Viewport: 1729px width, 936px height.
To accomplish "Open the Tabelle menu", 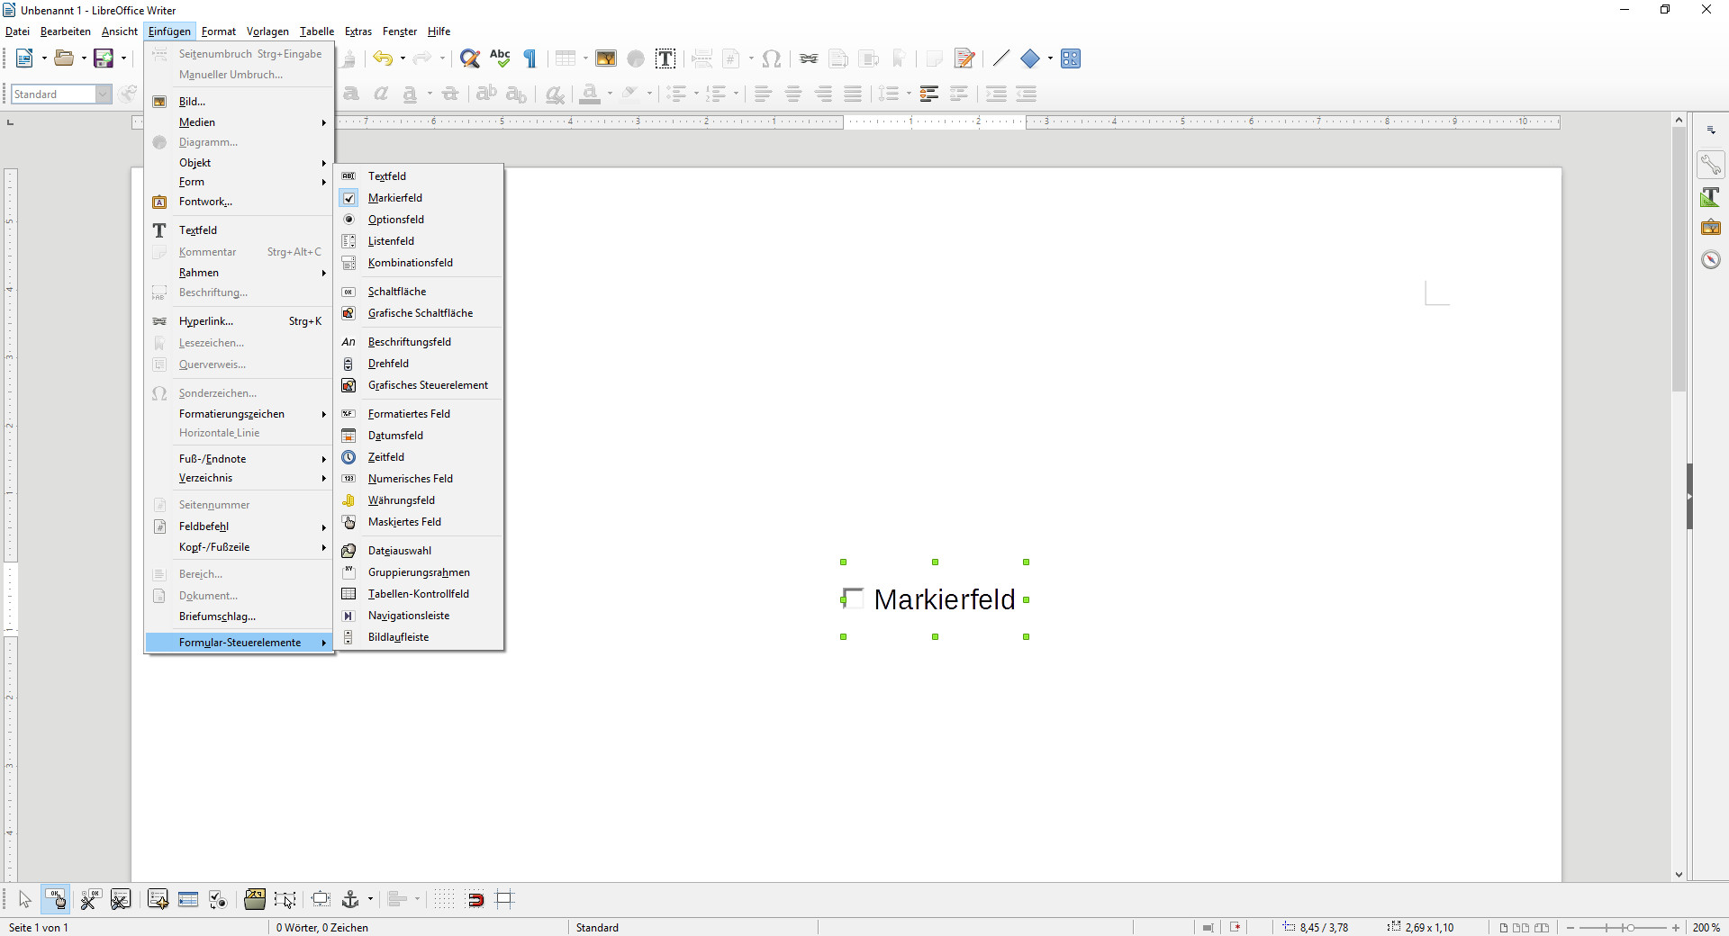I will [x=317, y=31].
